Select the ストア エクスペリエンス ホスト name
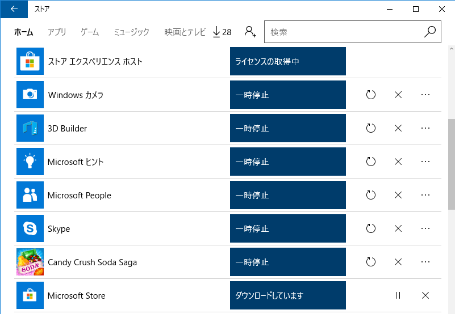 [x=95, y=61]
